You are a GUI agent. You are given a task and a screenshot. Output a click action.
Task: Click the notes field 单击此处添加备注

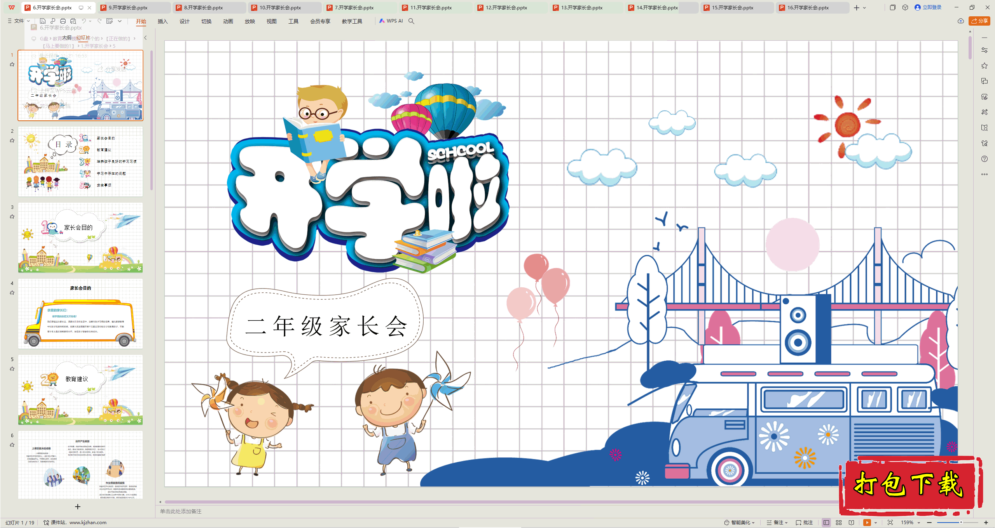181,512
